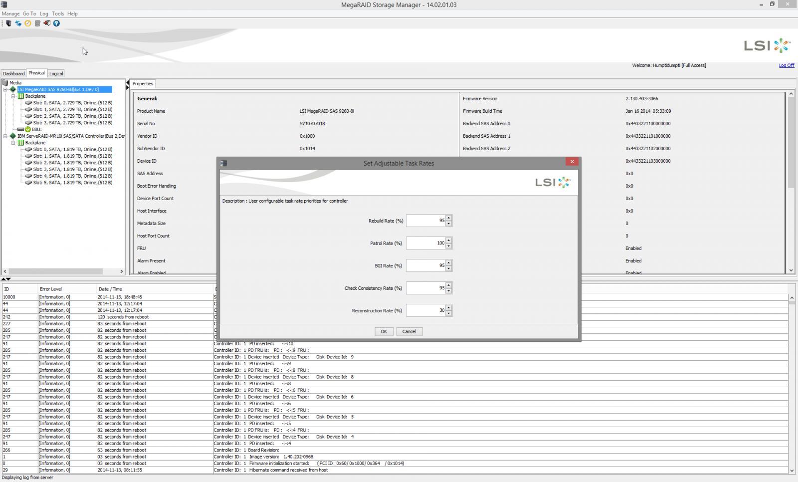The width and height of the screenshot is (798, 482).
Task: Click the BBU green check icon
Action: point(28,129)
